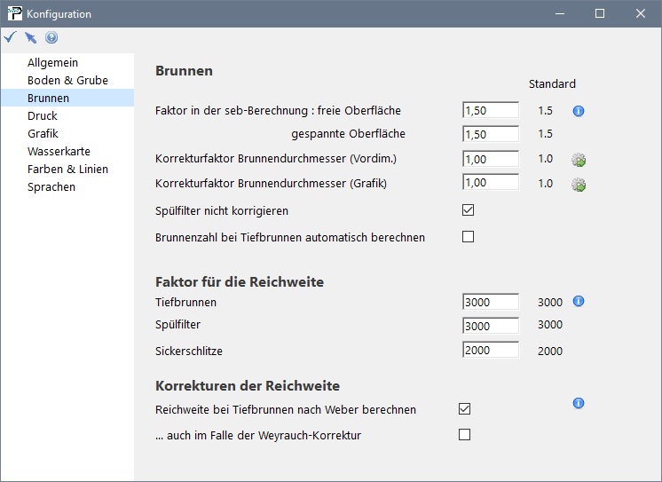Go to the Wasserkarte settings
Viewport: 662px width, 482px height.
[x=59, y=152]
